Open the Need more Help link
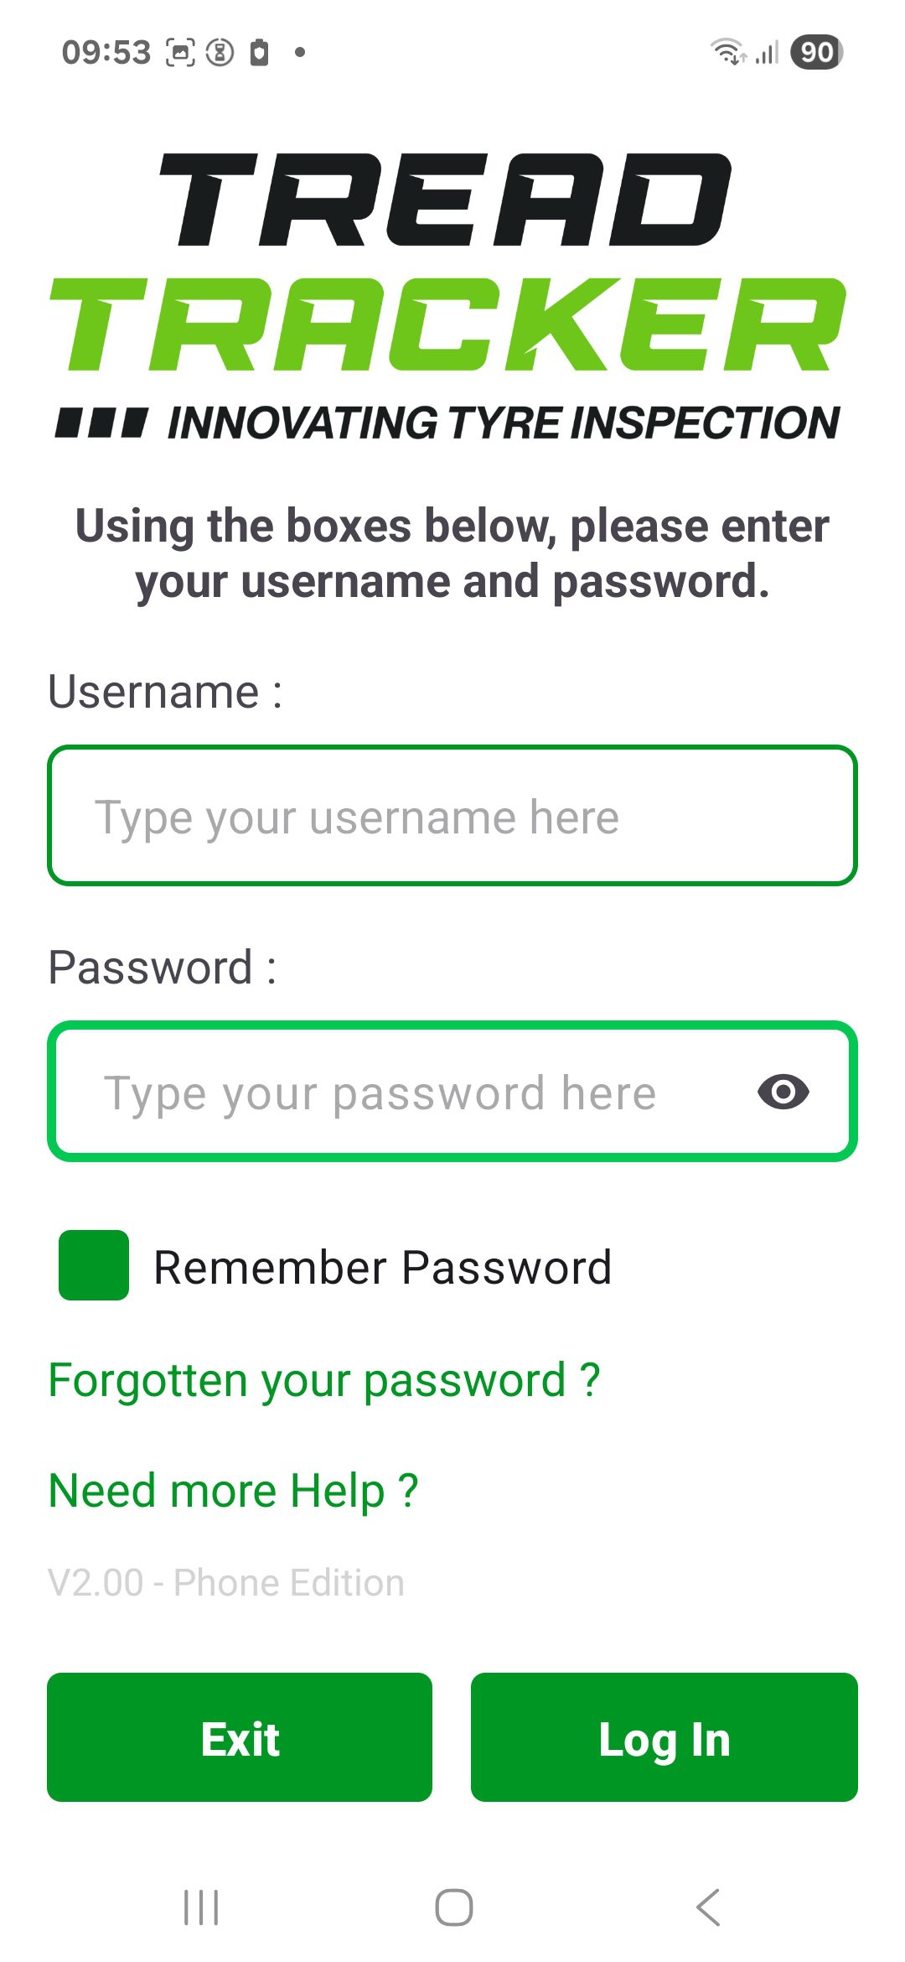Screen dimensions: 905x1962 point(233,1491)
